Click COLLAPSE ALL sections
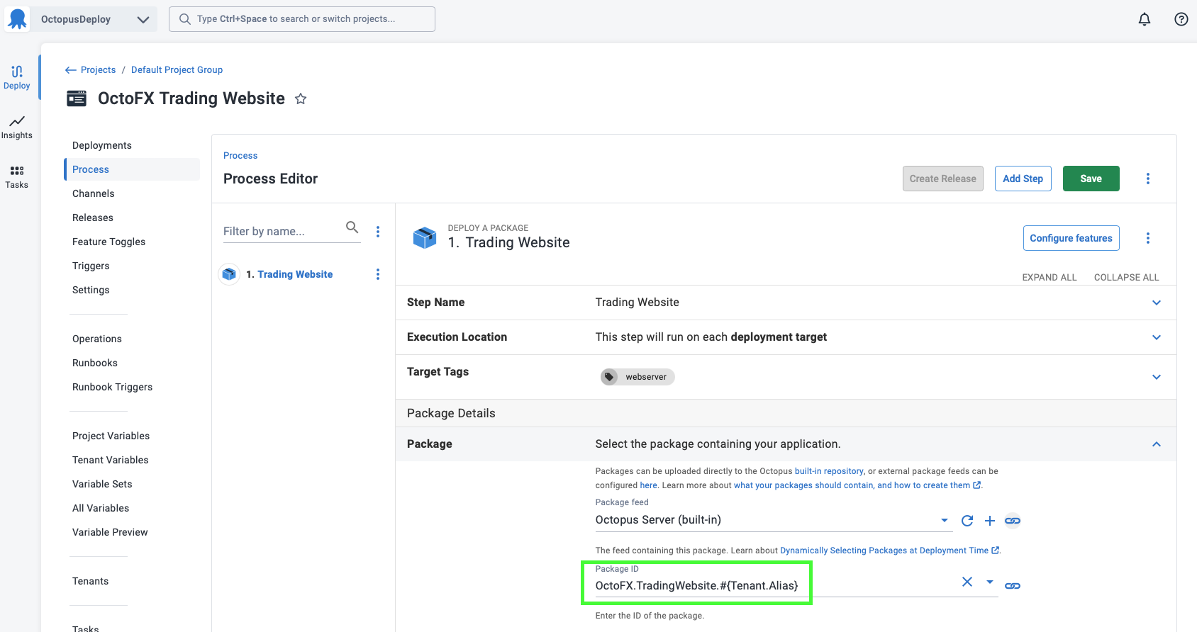The height and width of the screenshot is (632, 1197). coord(1126,278)
